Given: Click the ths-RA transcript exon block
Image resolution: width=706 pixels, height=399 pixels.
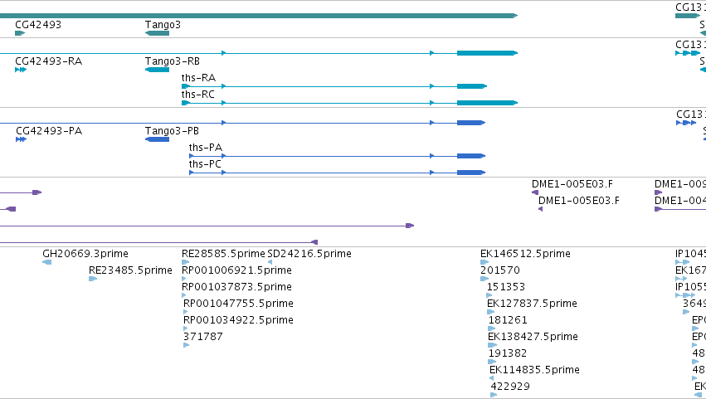Looking at the screenshot, I should click(472, 86).
